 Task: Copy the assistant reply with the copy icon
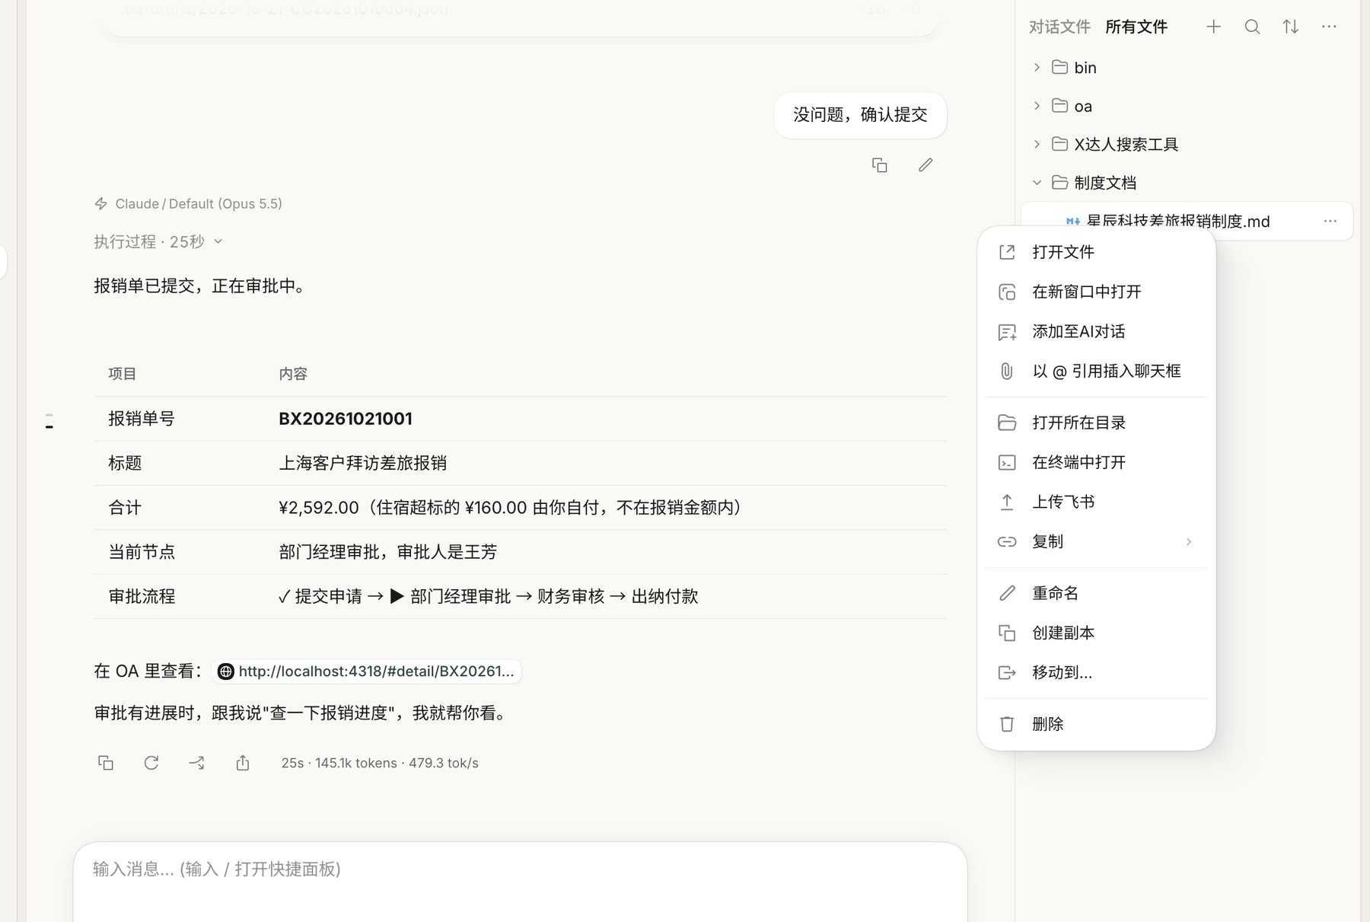coord(106,763)
